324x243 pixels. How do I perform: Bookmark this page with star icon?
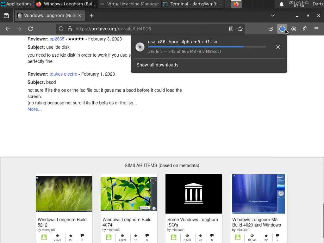click(240, 29)
